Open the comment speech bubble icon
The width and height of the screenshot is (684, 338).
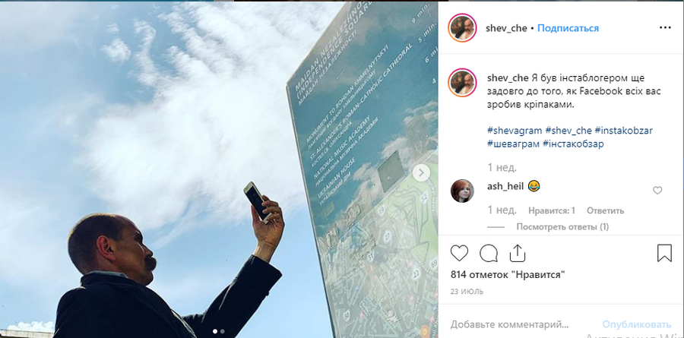click(x=489, y=253)
